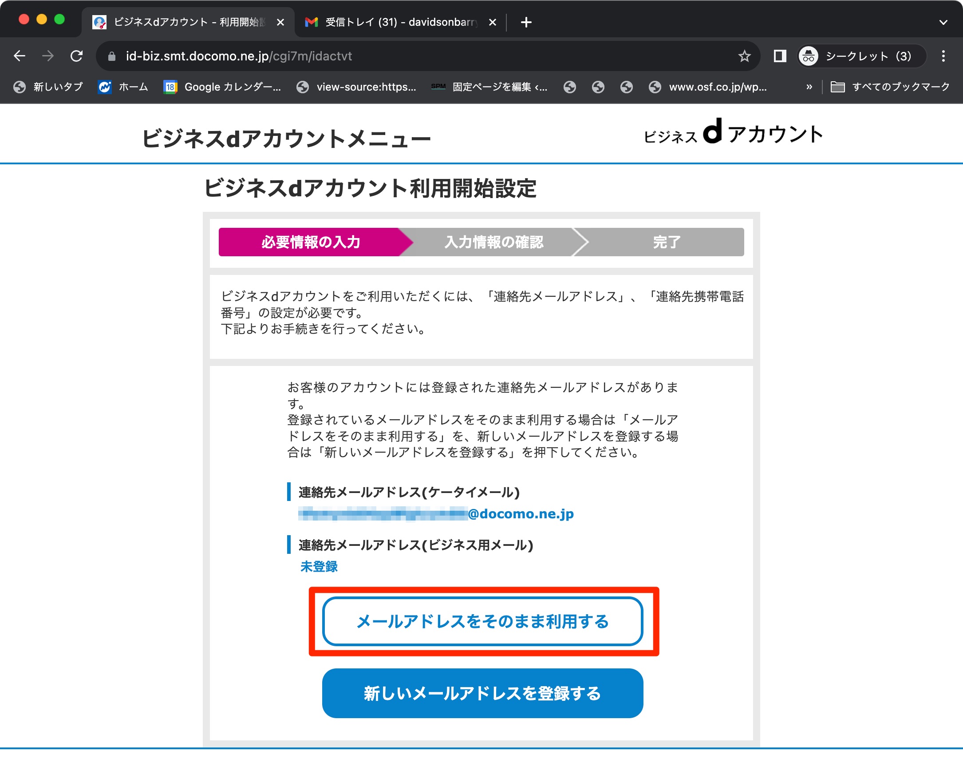Screen dimensions: 963x771
Task: Click the 連絡先メールアドレス(ビジネス用メール) label
Action: pyautogui.click(x=416, y=545)
